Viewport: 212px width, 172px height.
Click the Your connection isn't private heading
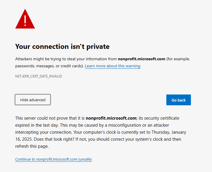(62, 47)
